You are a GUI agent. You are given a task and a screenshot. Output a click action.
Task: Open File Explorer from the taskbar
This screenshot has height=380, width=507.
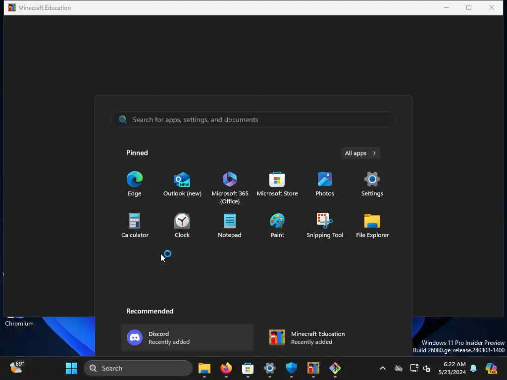204,368
